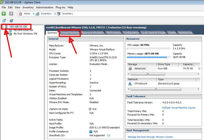This screenshot has height=140, width=204.
Task: Select host 192.168.10.128 in inventory tree
Action: coord(18,27)
